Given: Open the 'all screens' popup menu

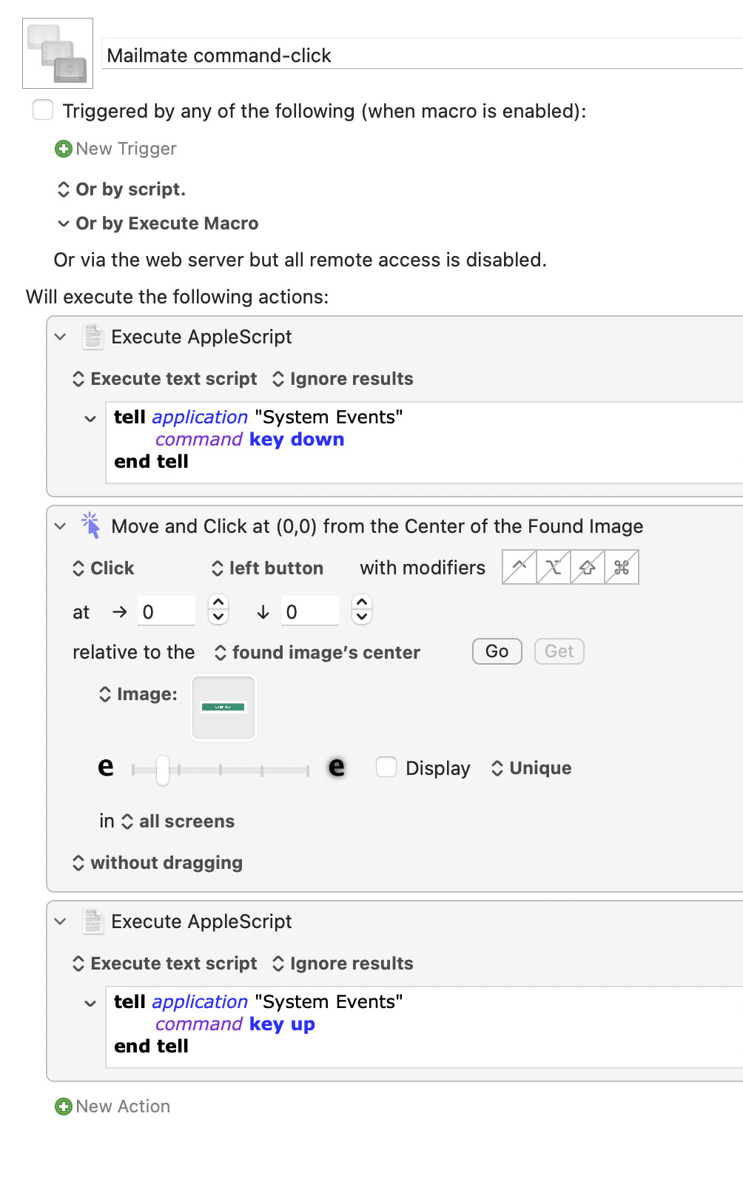Looking at the screenshot, I should [x=178, y=822].
